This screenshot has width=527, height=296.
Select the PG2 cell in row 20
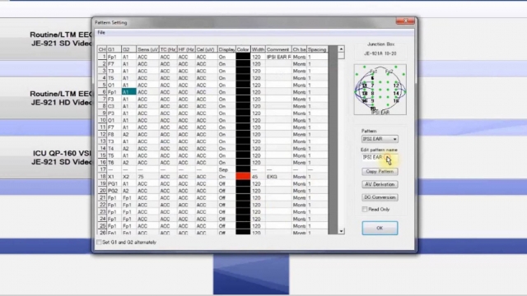(114, 191)
